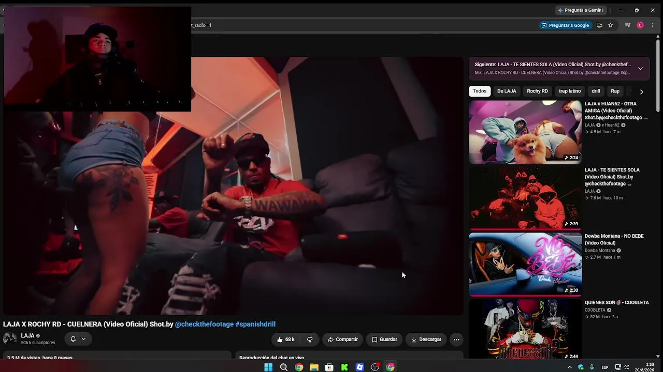Open Dowba Montana NO BEBE thumbnail
Viewport: 663px width, 372px height.
(x=525, y=265)
